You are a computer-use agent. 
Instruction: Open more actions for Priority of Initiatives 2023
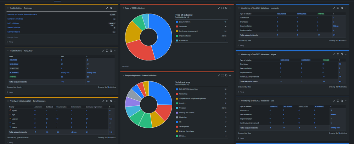(x=114, y=101)
